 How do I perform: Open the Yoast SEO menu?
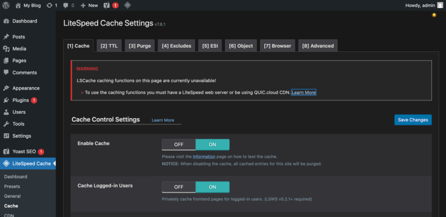pyautogui.click(x=24, y=152)
